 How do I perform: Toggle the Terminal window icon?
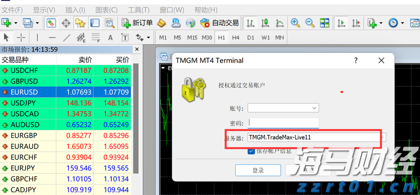point(94,23)
